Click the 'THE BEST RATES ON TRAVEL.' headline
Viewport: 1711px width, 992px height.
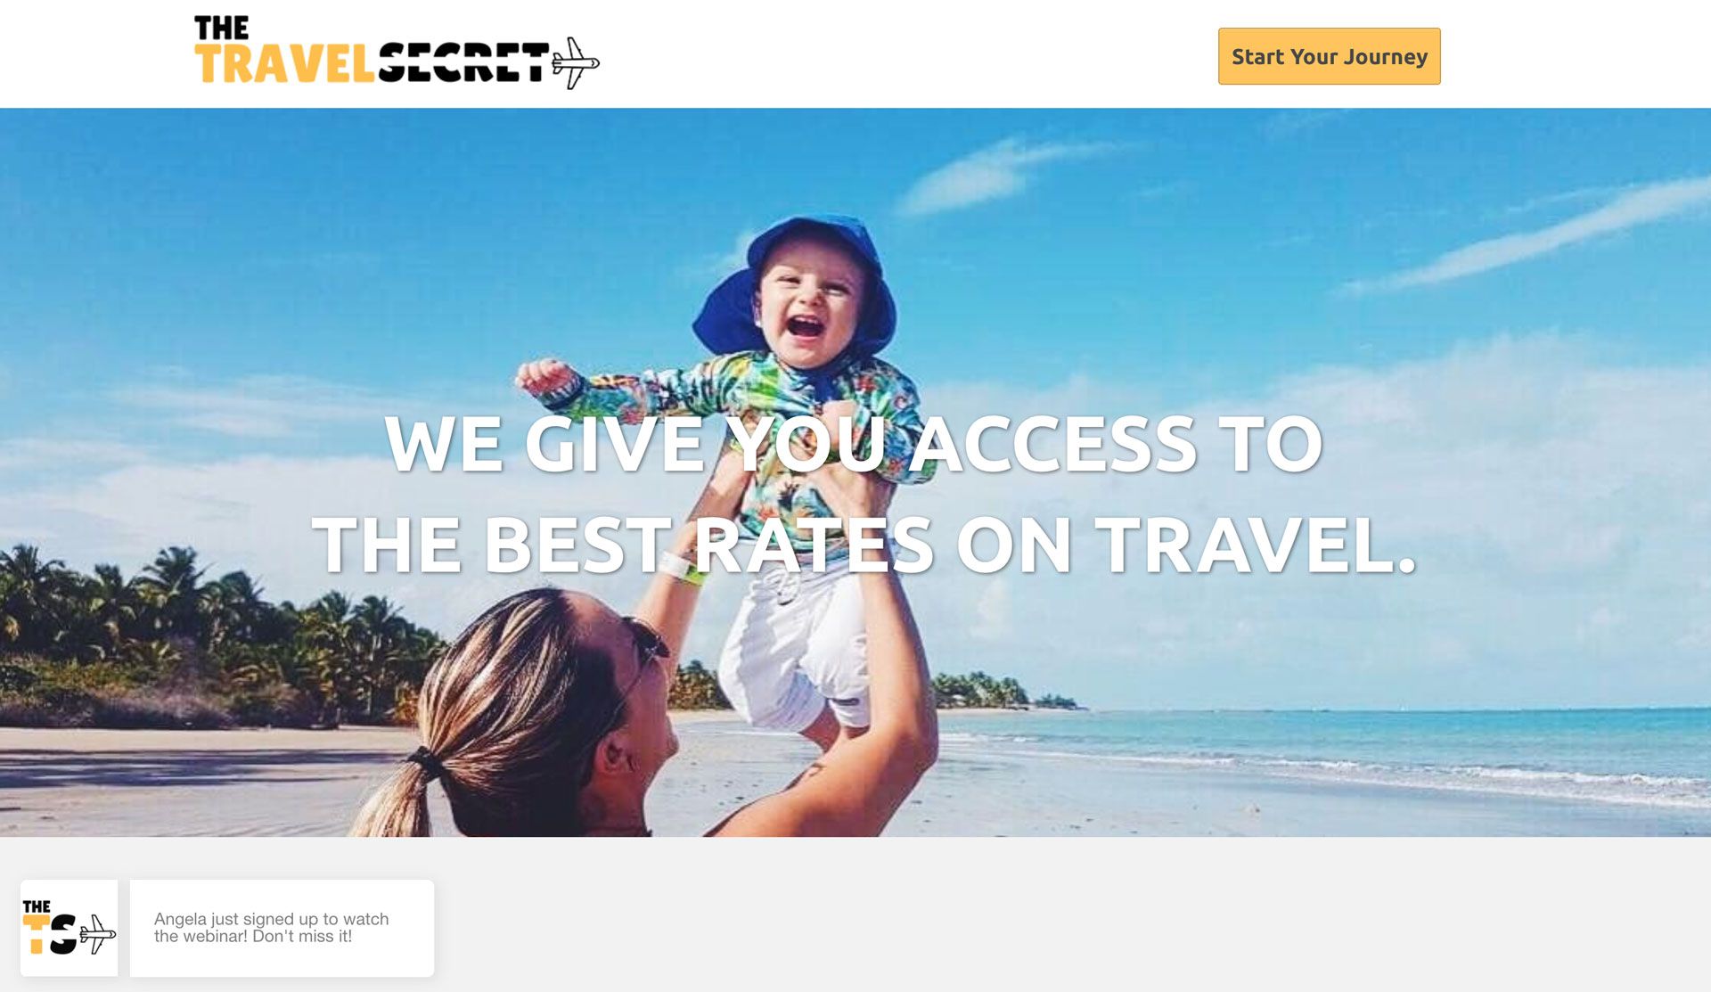coord(864,545)
